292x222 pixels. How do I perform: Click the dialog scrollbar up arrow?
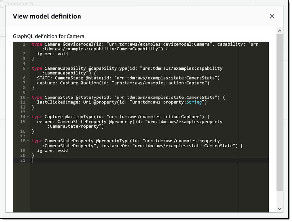pyautogui.click(x=279, y=30)
